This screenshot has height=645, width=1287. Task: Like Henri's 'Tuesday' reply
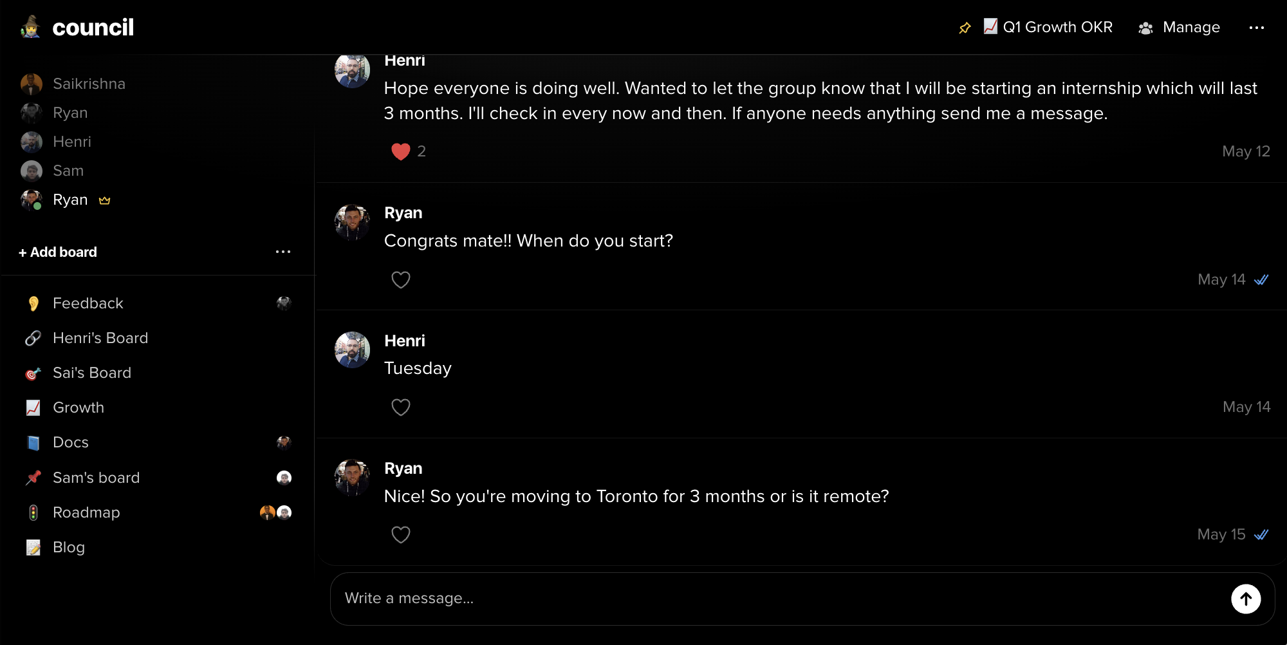coord(401,407)
